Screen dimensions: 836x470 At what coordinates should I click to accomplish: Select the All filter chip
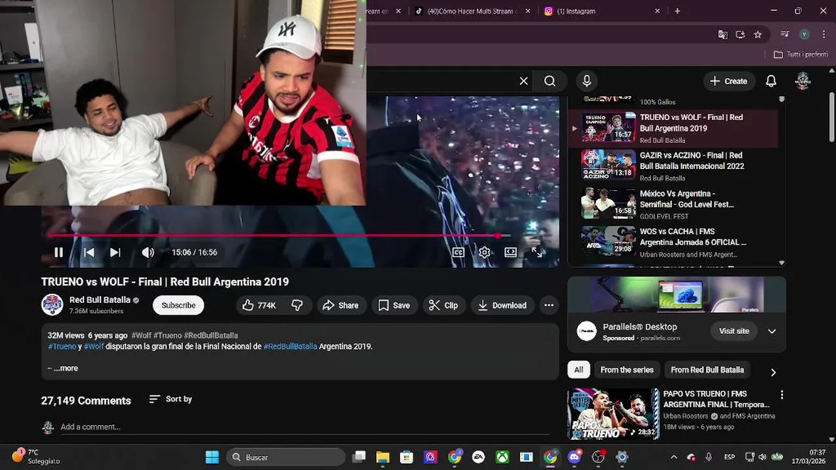579,369
